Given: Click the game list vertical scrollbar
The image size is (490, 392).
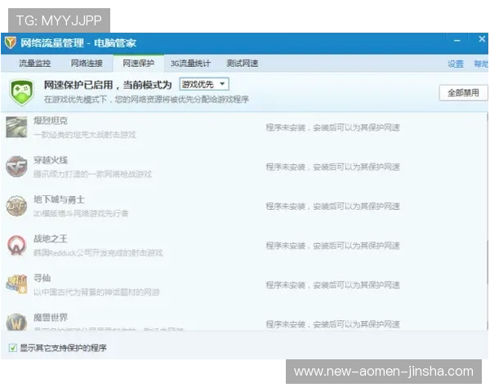Looking at the screenshot, I should click(x=488, y=221).
